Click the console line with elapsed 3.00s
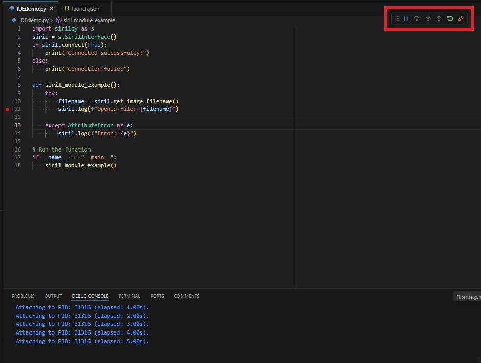Viewport: 481px width, 363px height. [82, 324]
